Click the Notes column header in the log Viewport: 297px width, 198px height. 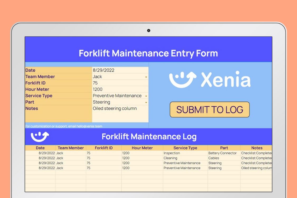[257, 148]
